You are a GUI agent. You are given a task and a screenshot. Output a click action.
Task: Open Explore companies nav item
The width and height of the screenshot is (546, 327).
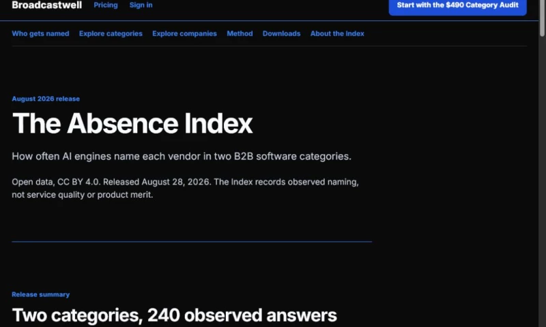pyautogui.click(x=184, y=33)
